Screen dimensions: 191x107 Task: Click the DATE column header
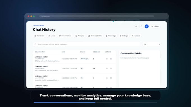coord(63,52)
